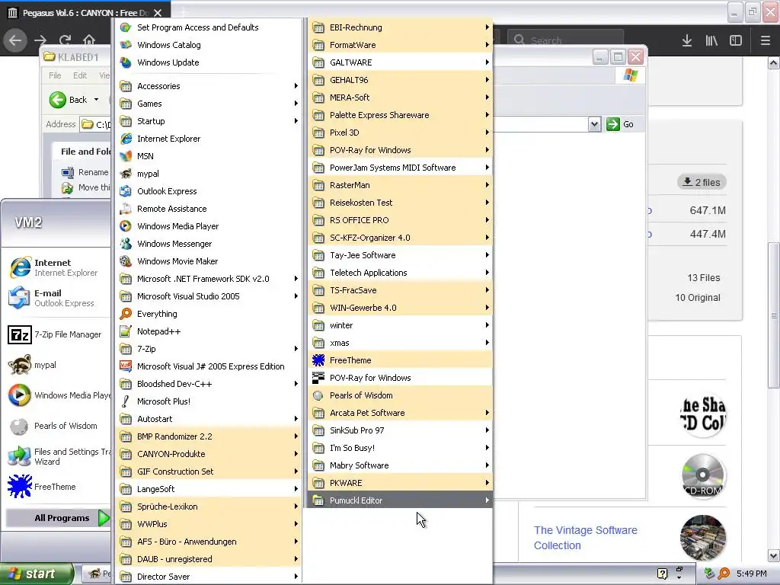Open The Vintage Software Collection link

tap(585, 538)
